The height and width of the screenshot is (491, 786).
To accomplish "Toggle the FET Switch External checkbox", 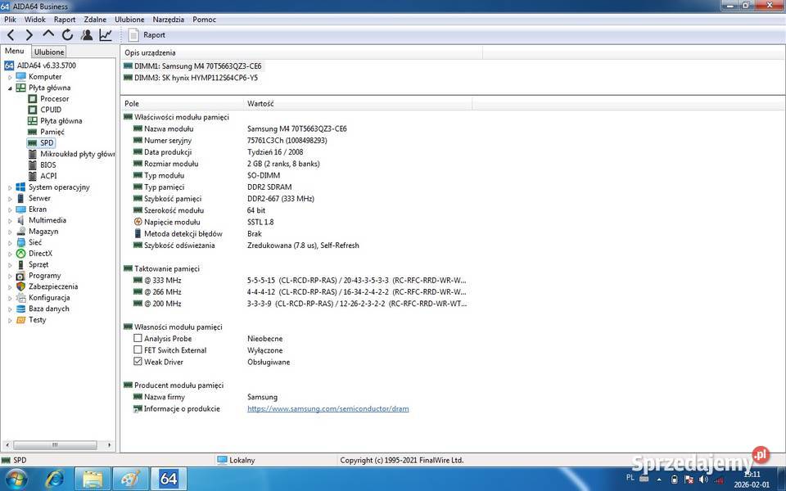I will pos(138,350).
